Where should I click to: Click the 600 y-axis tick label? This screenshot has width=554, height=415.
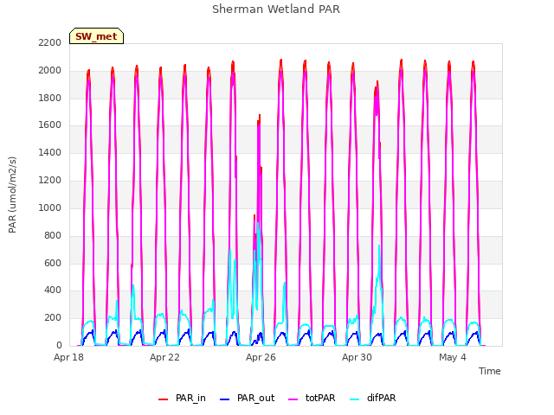pyautogui.click(x=53, y=263)
